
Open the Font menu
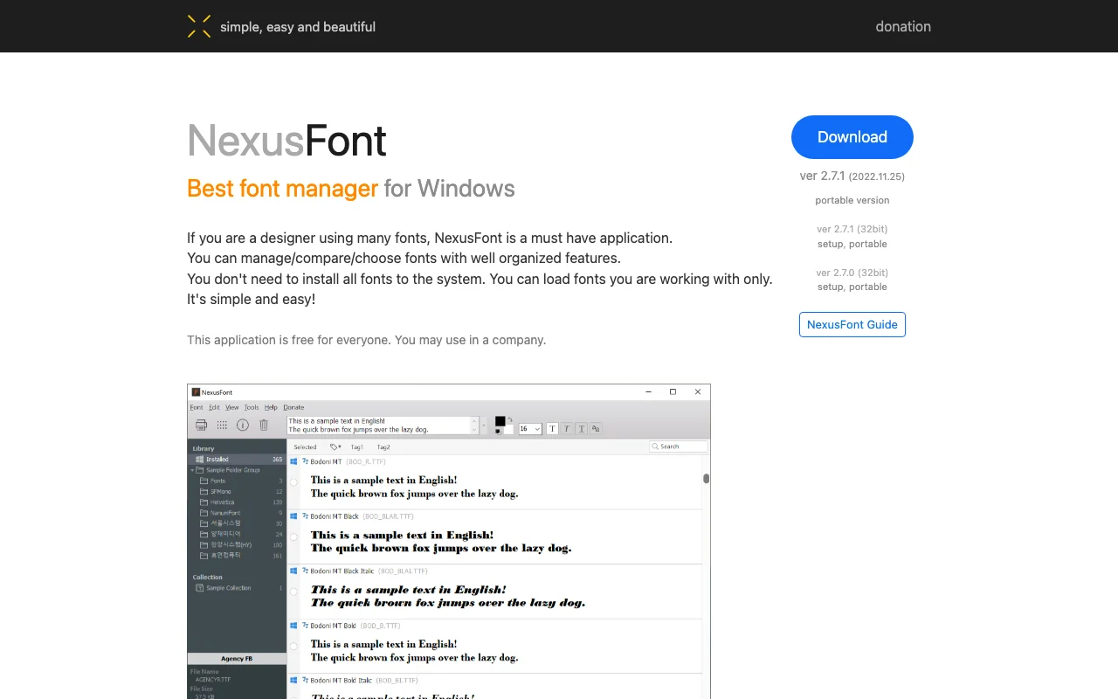(197, 407)
